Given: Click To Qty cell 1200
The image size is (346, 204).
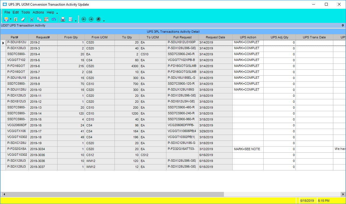Looking at the screenshot, I should [x=127, y=114].
